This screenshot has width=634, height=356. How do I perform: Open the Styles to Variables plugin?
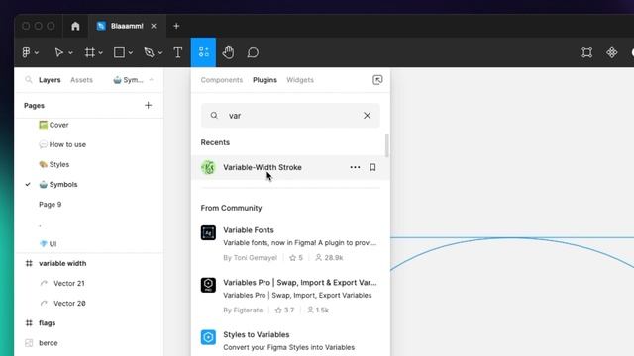coord(290,341)
